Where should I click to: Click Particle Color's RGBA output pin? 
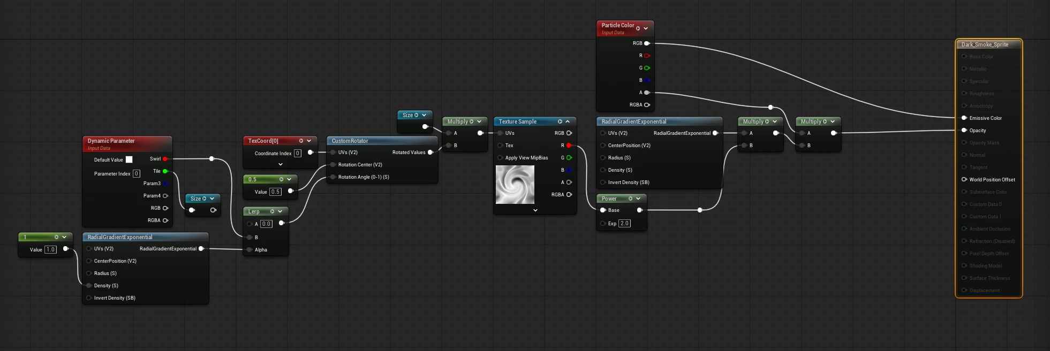(x=647, y=105)
